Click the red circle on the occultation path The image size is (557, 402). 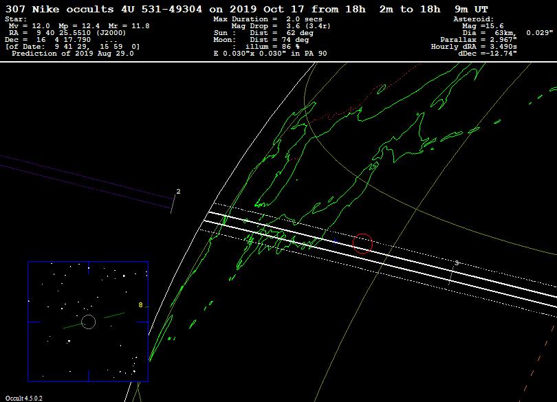click(x=362, y=244)
